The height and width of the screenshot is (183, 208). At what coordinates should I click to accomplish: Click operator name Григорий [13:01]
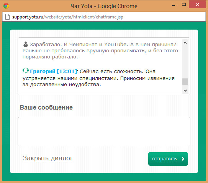tap(54, 72)
